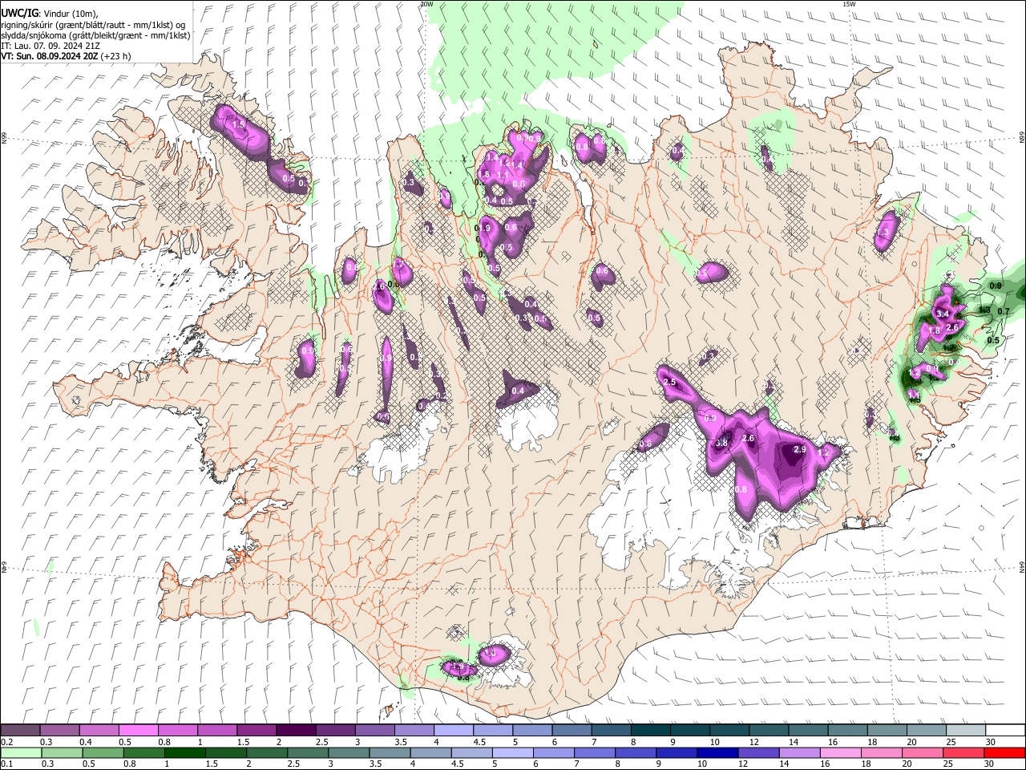
Task: Click the 'UWC/IG: Vindur (10m)' title line
Action: [x=50, y=13]
